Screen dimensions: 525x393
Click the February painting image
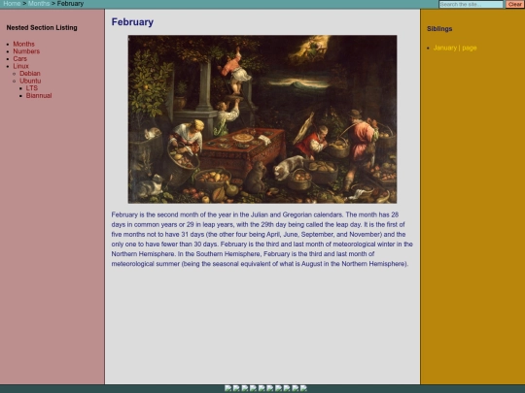coord(262,119)
